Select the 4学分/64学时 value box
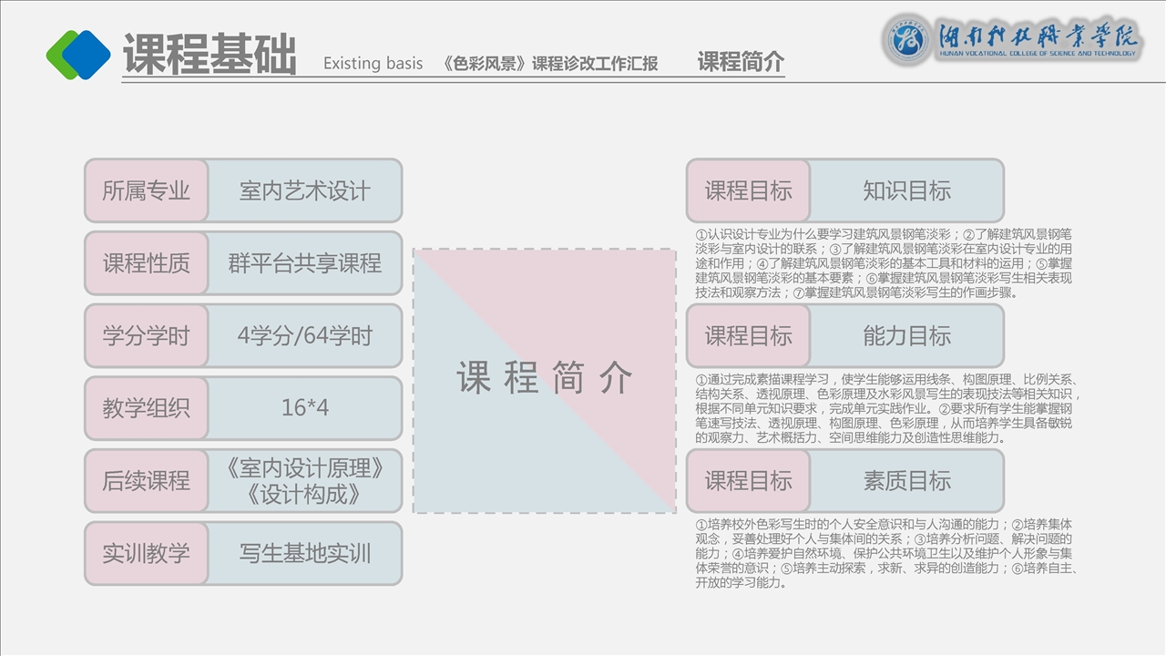Screen dimensions: 1166x656 click(304, 335)
